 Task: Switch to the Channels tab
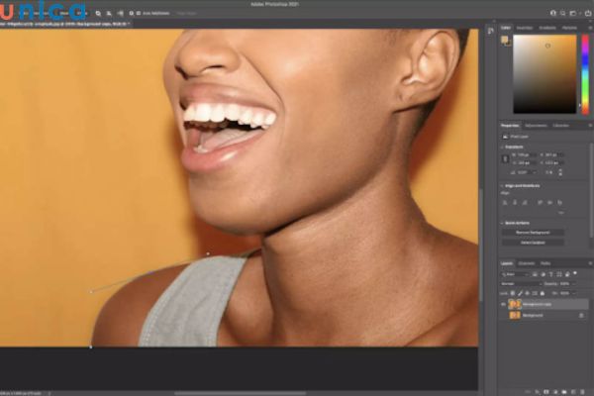click(x=527, y=262)
